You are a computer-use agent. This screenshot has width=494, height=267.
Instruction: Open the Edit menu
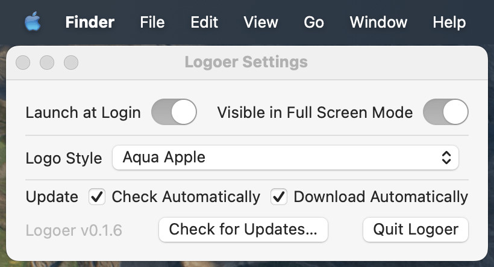click(x=204, y=22)
